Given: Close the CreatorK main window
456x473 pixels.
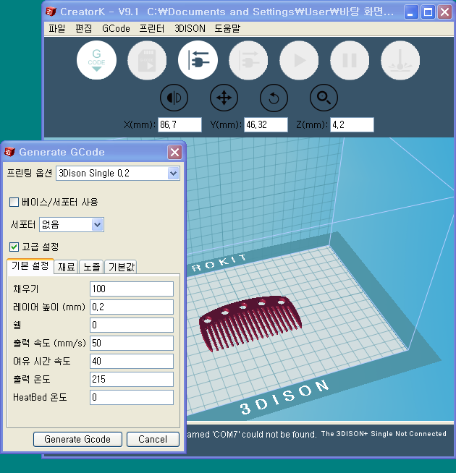Looking at the screenshot, I should [445, 12].
